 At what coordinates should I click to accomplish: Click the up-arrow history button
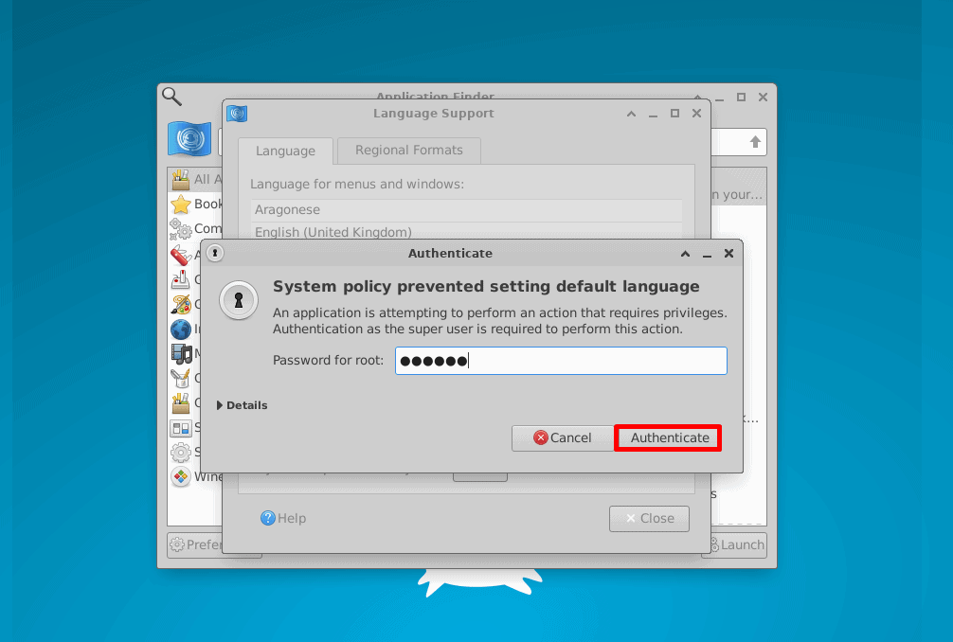755,142
